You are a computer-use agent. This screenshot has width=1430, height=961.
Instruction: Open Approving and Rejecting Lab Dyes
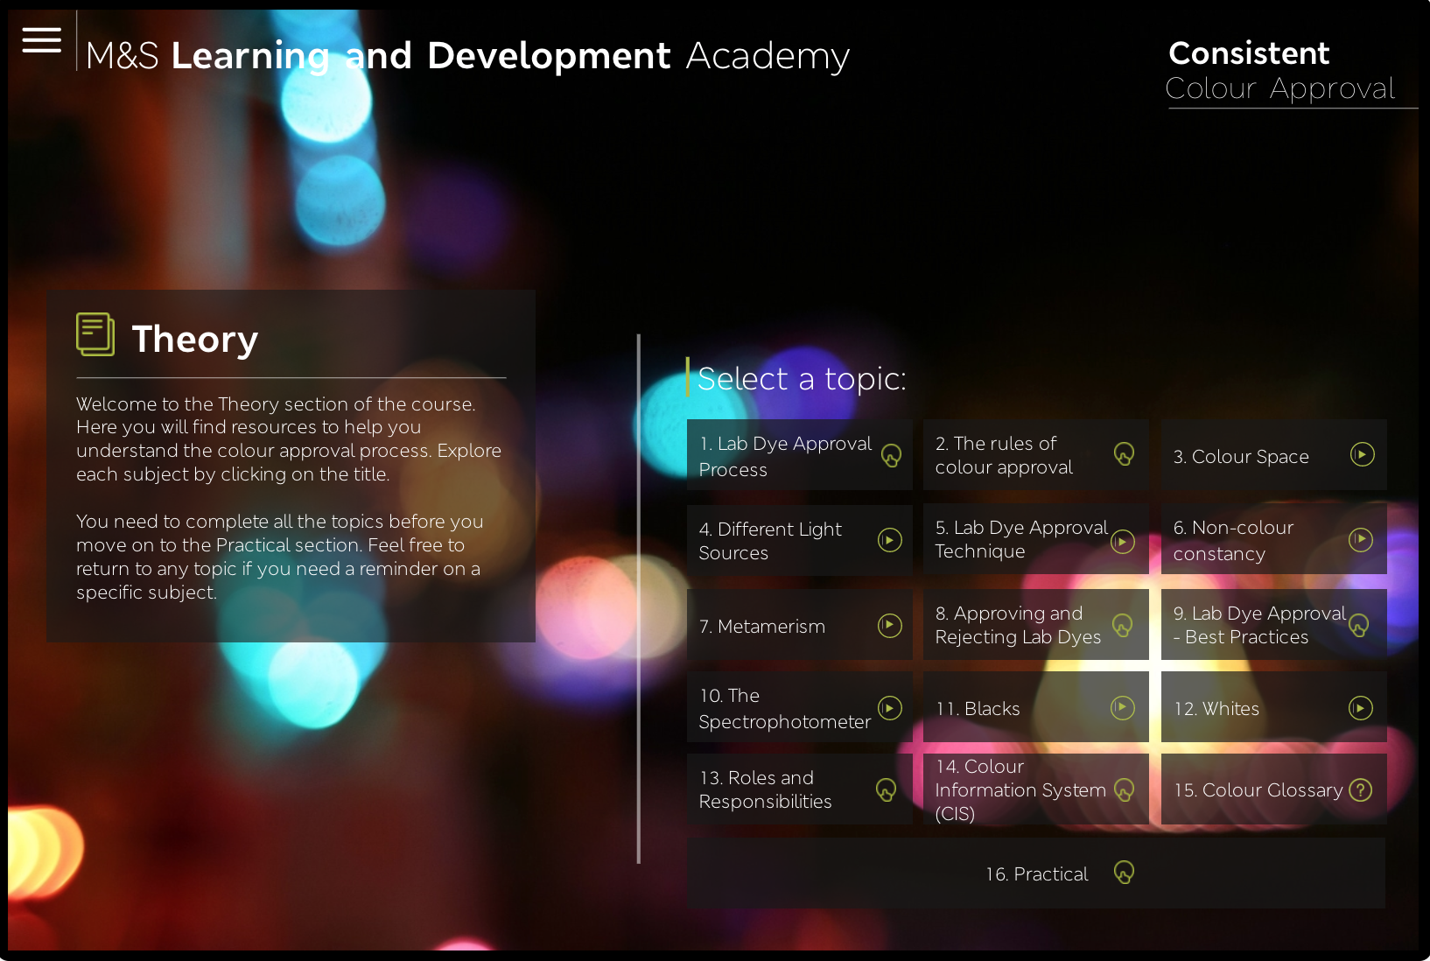point(1017,625)
